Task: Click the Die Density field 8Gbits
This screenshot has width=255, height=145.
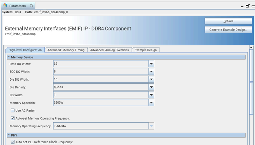Action: [101, 87]
